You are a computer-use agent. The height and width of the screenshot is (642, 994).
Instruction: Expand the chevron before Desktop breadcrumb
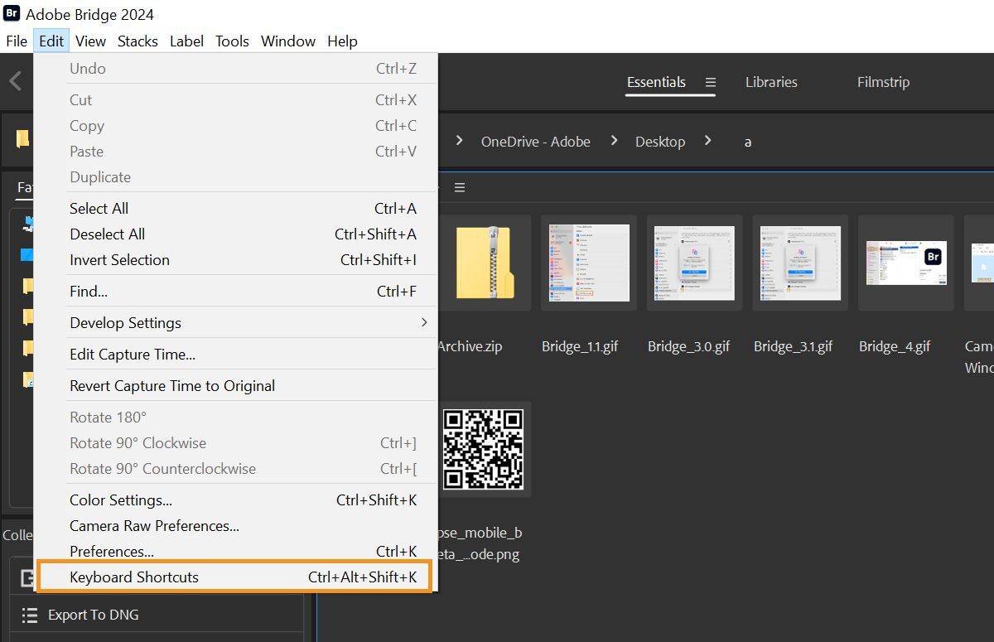(614, 141)
